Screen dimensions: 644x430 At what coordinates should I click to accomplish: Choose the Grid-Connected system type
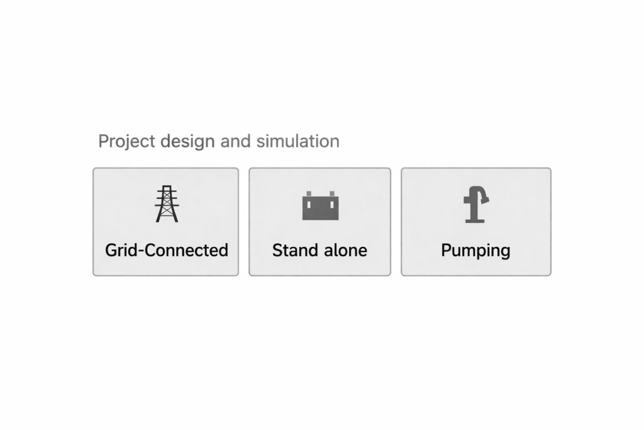coord(165,222)
